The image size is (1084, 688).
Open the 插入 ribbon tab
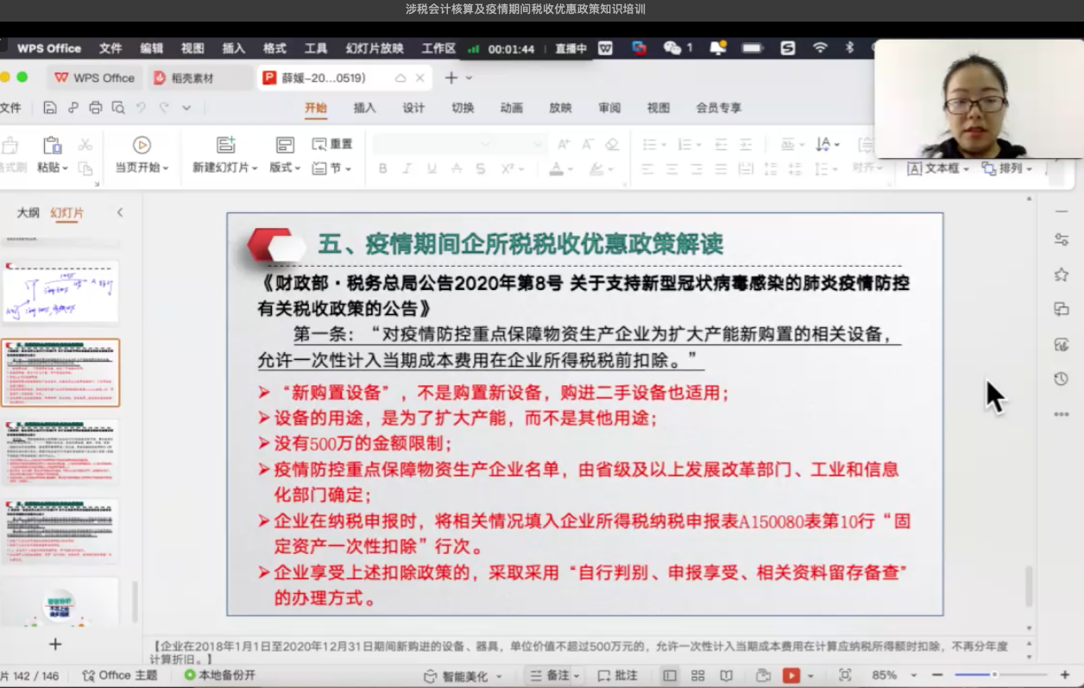[x=365, y=108]
